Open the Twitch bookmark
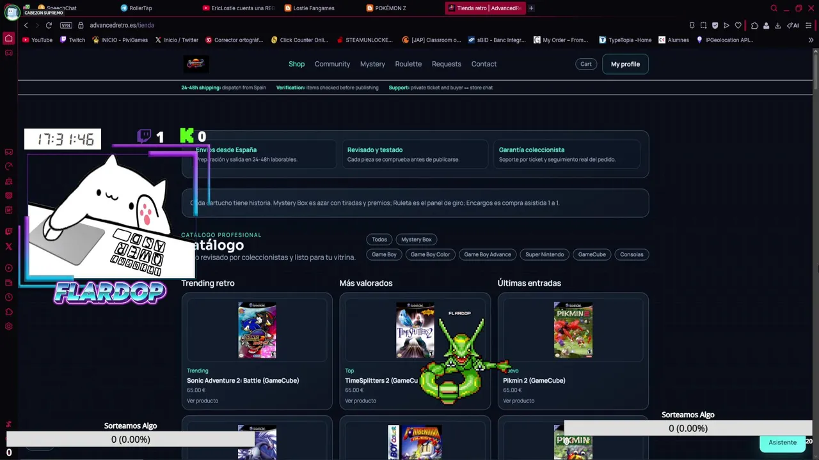819x460 pixels. pyautogui.click(x=73, y=40)
